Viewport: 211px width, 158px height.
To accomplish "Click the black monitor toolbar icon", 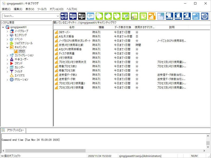I will (82, 16).
